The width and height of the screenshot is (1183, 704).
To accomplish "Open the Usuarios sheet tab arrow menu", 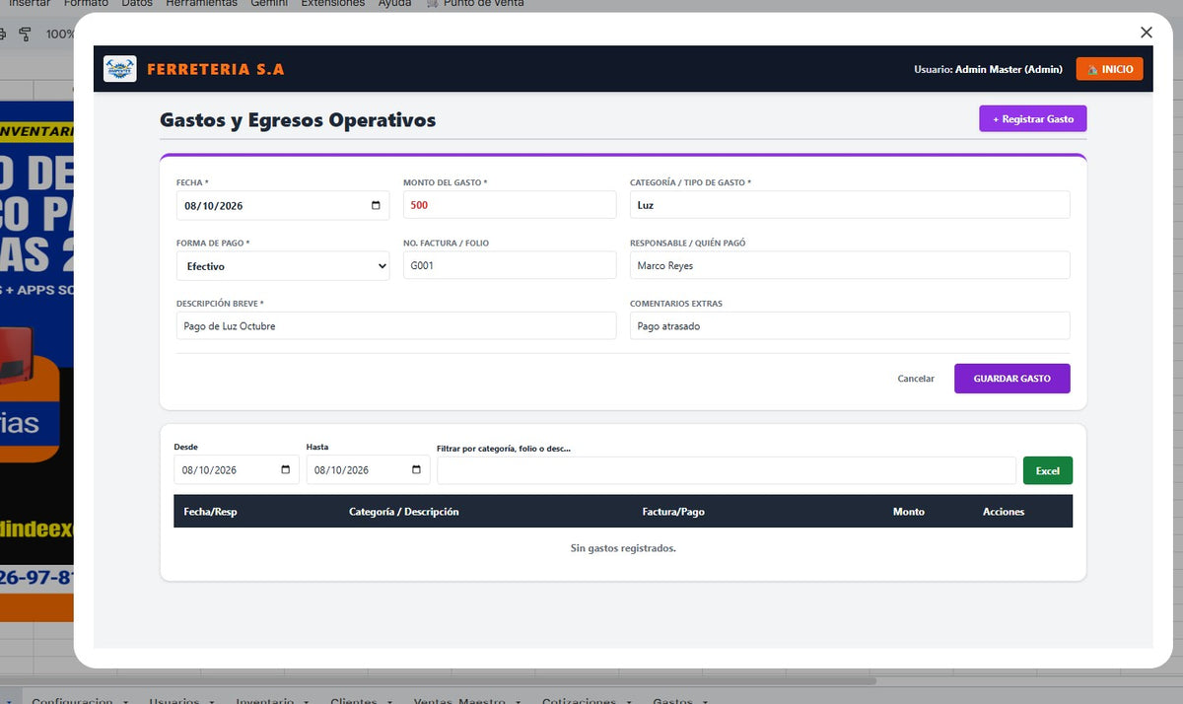I will [213, 701].
